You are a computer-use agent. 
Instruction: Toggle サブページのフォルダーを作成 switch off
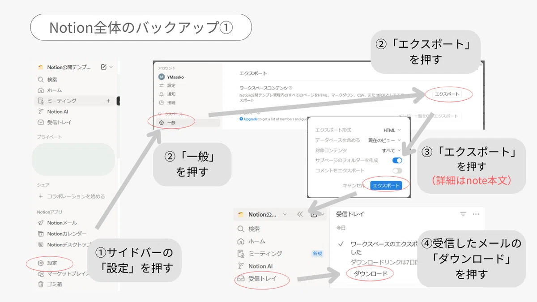(x=397, y=160)
